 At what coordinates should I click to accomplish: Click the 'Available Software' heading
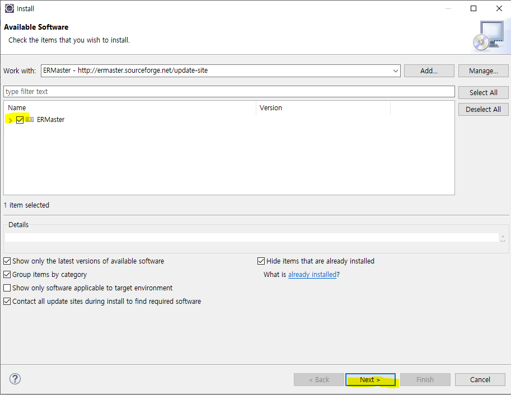(x=36, y=27)
